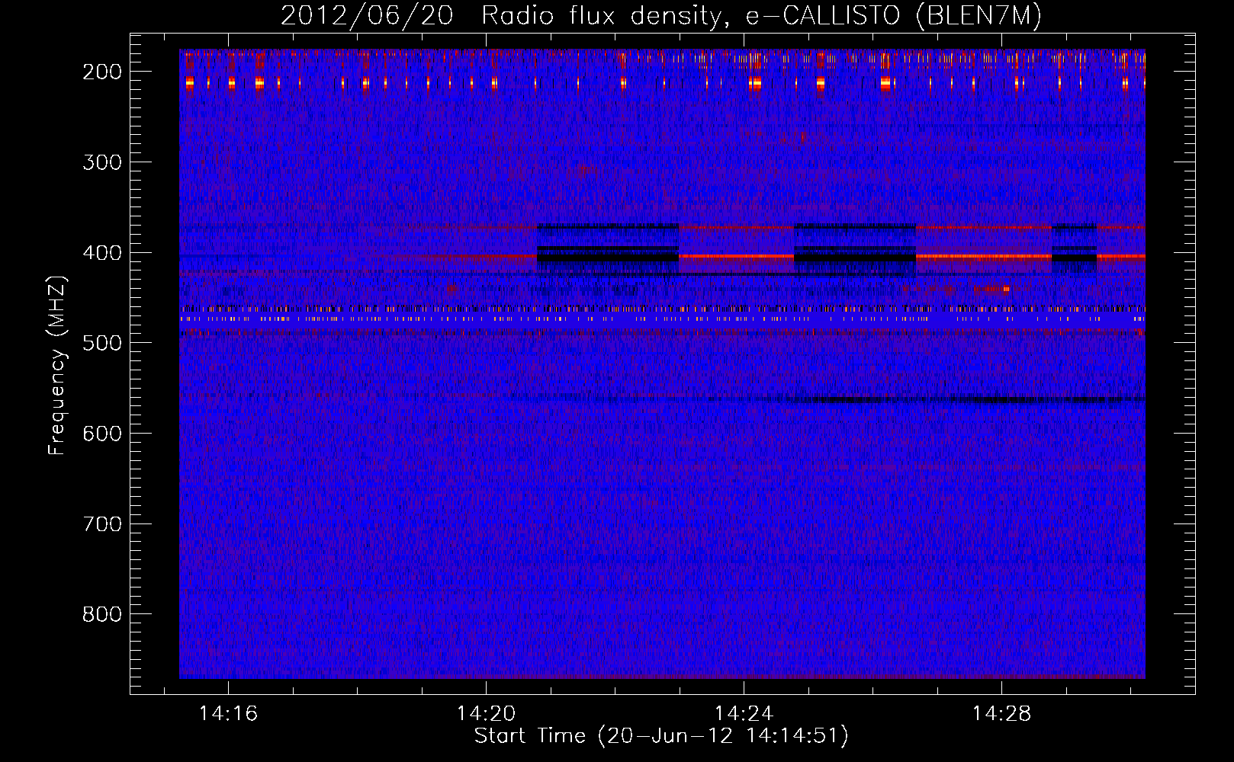
Task: Click the plot title "2012/06/20 Radio flux density, e-CALLISTO (BLEN7M)"
Action: (661, 16)
